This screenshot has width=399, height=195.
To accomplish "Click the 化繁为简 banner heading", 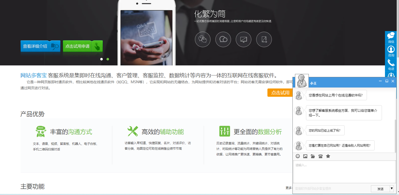I will [x=210, y=14].
